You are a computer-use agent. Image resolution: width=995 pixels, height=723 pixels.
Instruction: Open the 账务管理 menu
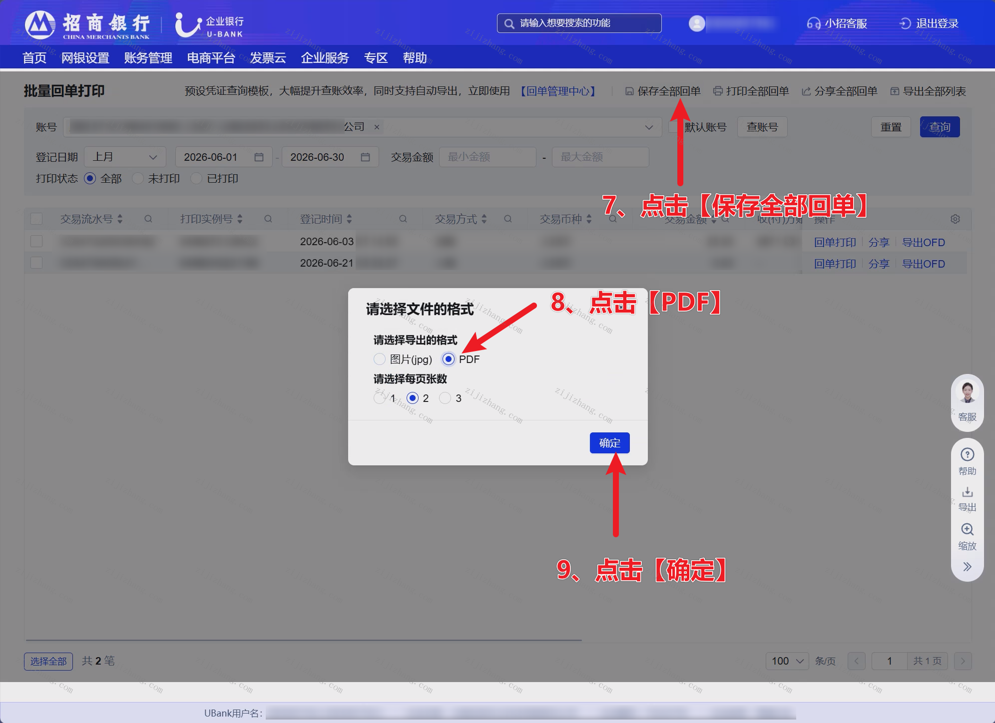148,58
